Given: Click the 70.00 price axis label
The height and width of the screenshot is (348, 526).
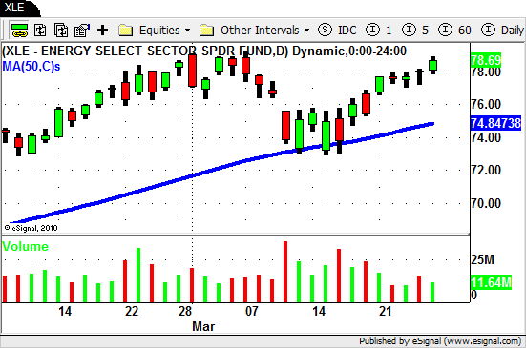Looking at the screenshot, I should tap(486, 203).
